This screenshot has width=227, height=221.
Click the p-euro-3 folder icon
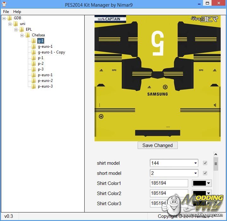pyautogui.click(x=33, y=86)
